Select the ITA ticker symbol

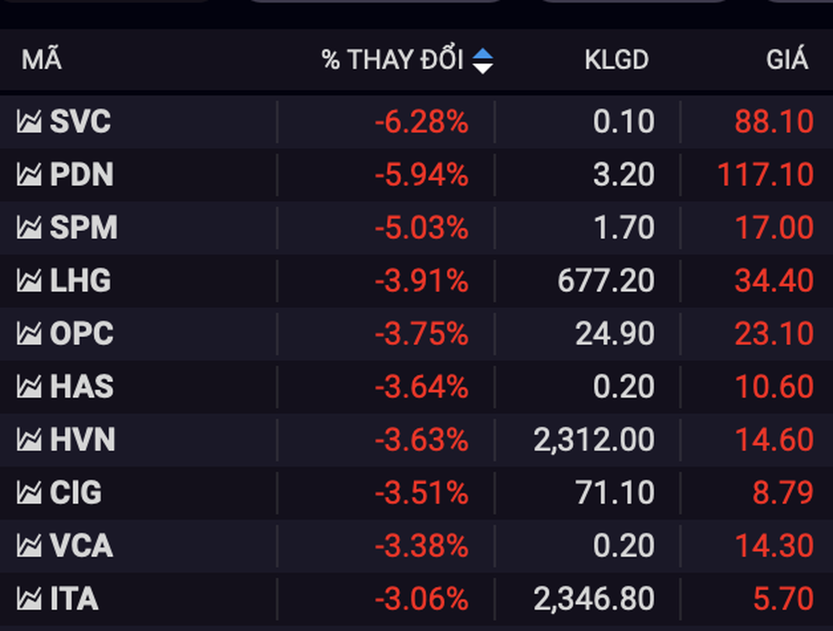coord(74,600)
